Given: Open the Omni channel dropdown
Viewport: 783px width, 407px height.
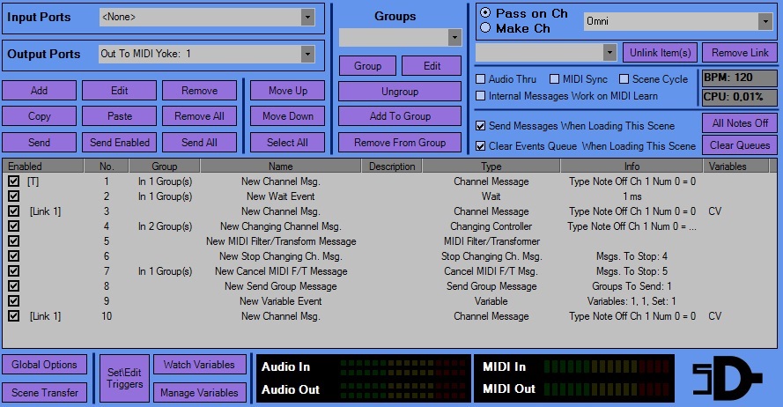Looking at the screenshot, I should point(765,21).
